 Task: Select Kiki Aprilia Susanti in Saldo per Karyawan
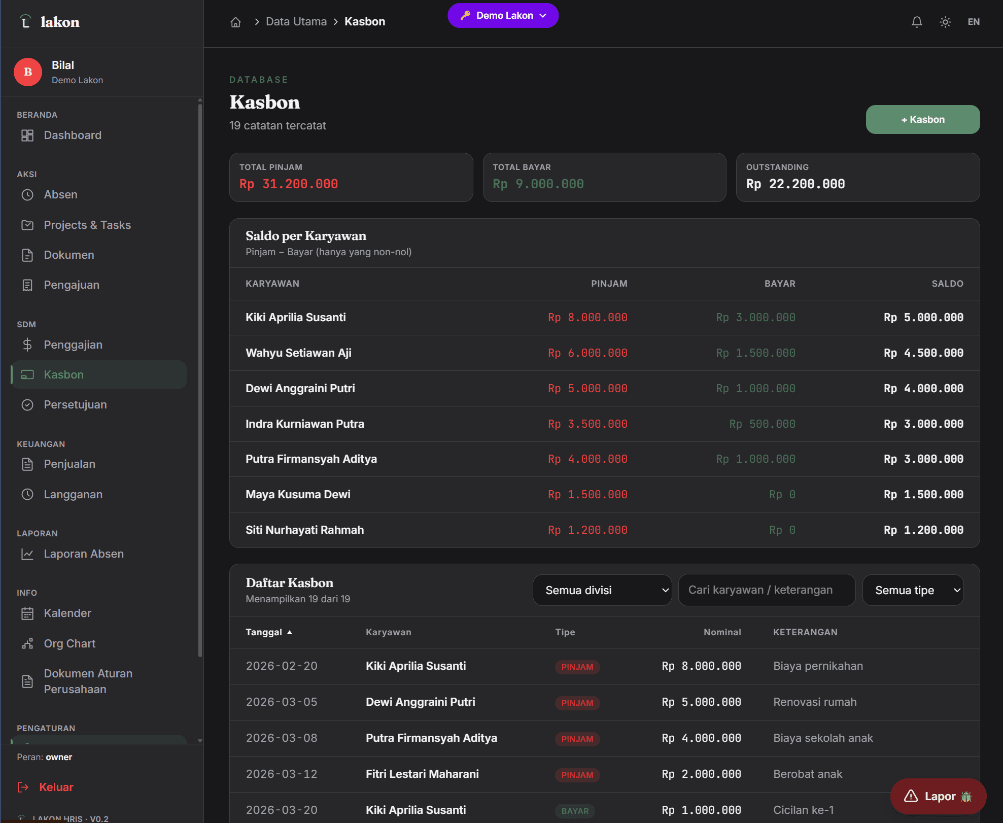point(604,318)
